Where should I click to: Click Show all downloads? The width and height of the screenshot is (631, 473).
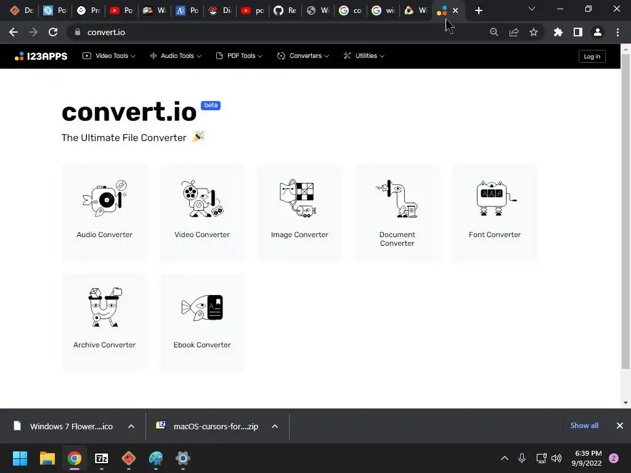click(584, 426)
